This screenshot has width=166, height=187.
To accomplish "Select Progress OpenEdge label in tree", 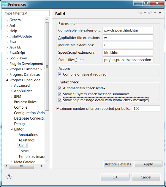I will [25, 80].
